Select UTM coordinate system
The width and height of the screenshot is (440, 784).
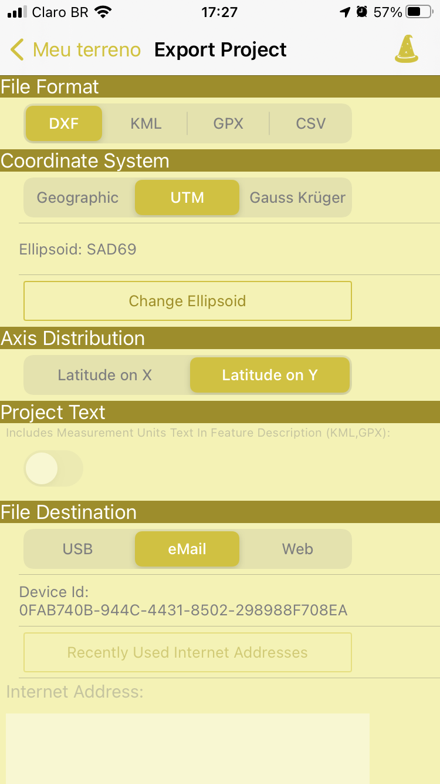(x=187, y=197)
